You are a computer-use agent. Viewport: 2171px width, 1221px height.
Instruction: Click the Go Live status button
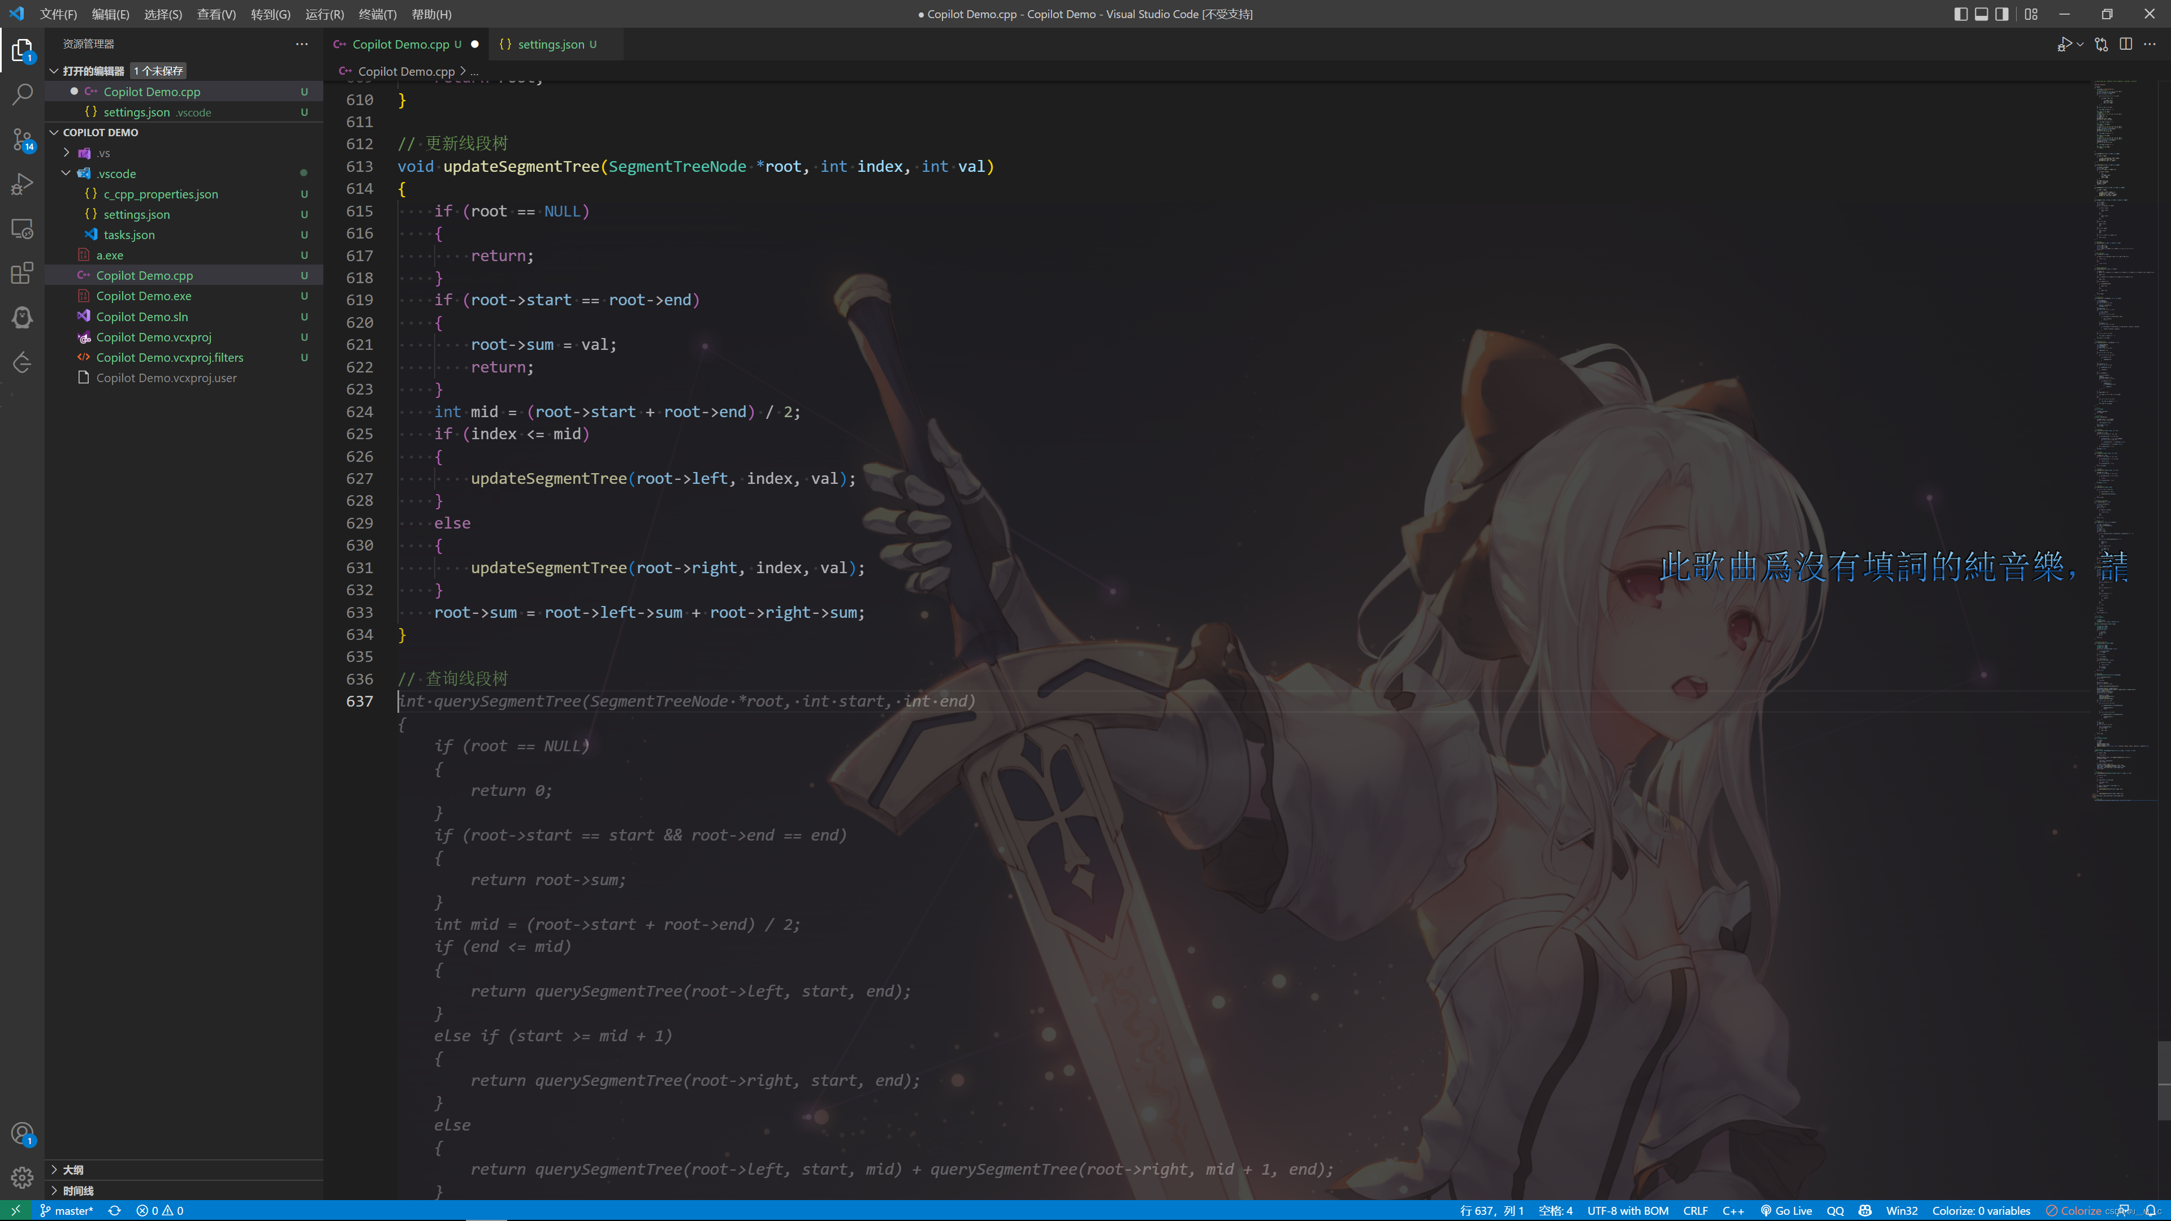point(1786,1211)
